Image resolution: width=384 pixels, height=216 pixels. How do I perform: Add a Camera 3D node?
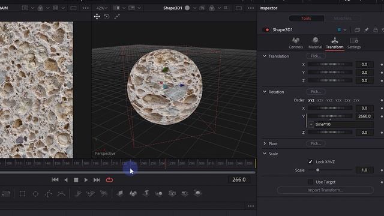(172, 193)
